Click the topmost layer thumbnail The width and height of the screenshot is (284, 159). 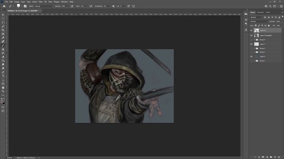256,30
